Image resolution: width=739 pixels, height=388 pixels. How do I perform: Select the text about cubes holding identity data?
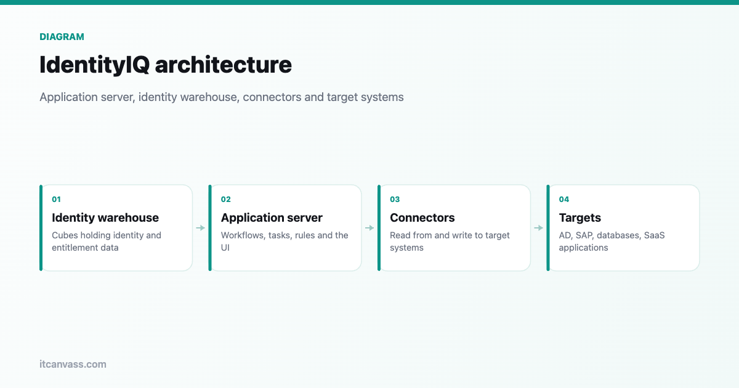[107, 241]
